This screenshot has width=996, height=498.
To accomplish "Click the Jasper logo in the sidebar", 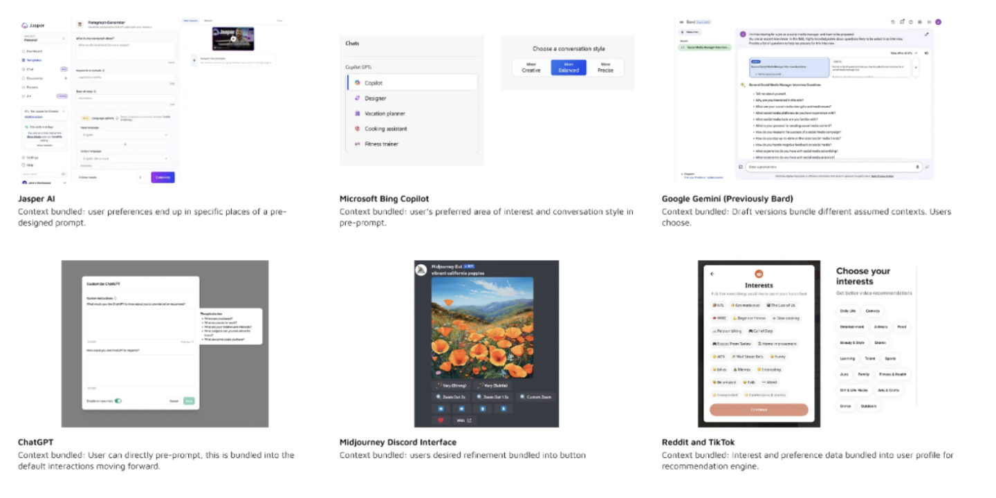I will point(26,25).
